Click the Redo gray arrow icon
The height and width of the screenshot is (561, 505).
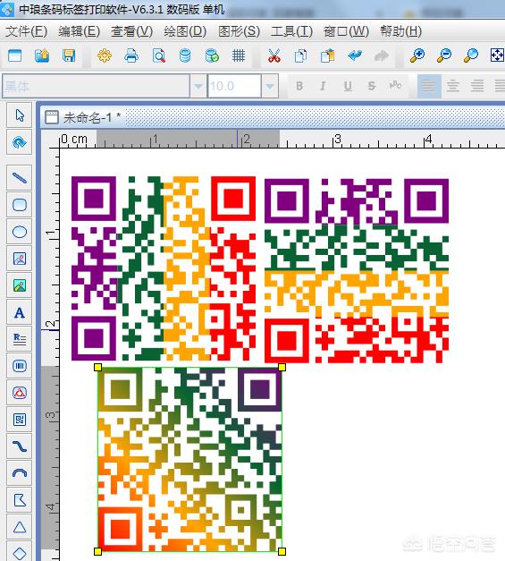[382, 55]
